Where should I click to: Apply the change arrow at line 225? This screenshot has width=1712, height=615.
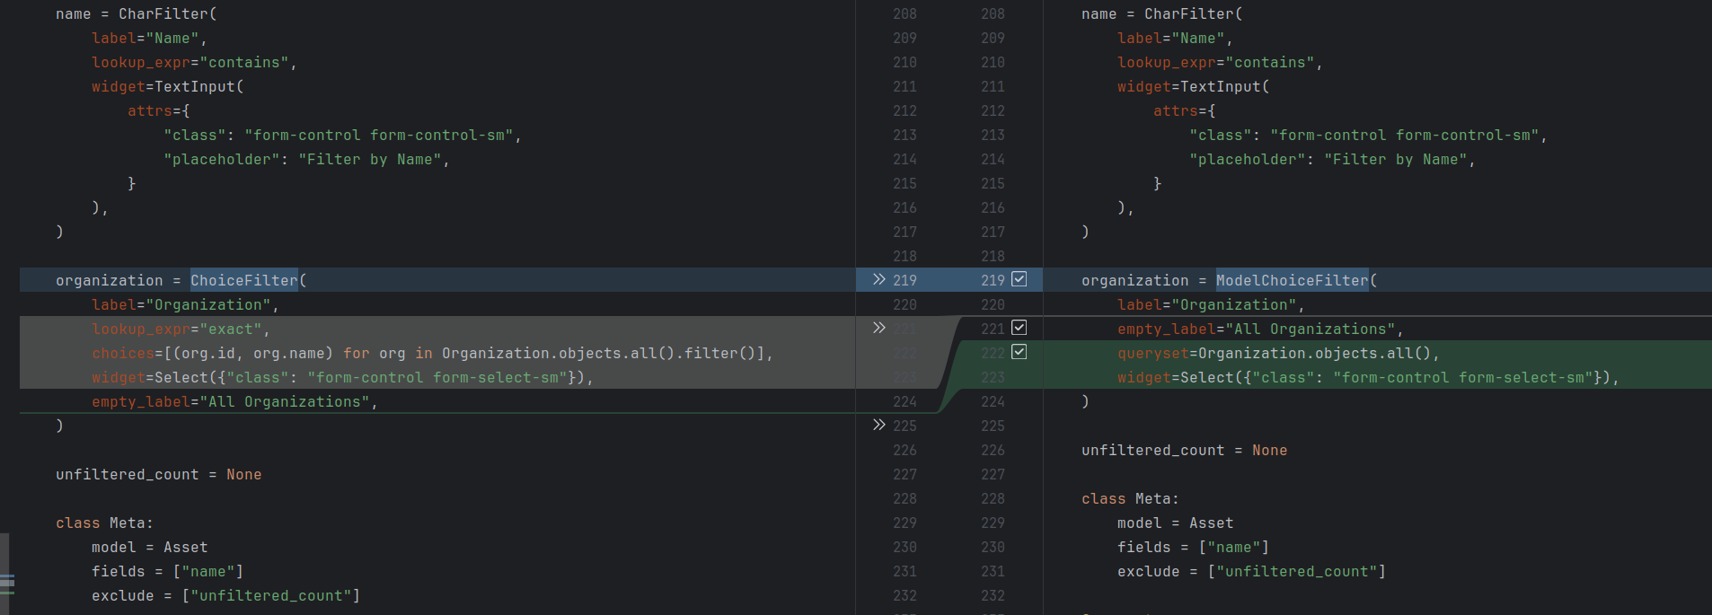(x=878, y=426)
